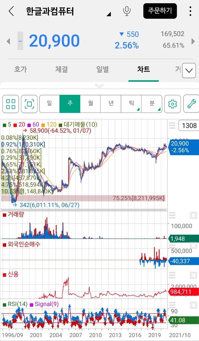Switch to the 호가 tab

tap(21, 69)
